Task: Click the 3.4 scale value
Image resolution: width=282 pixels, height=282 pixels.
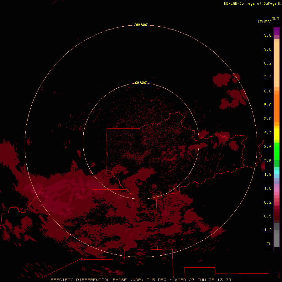Action: click(x=268, y=147)
